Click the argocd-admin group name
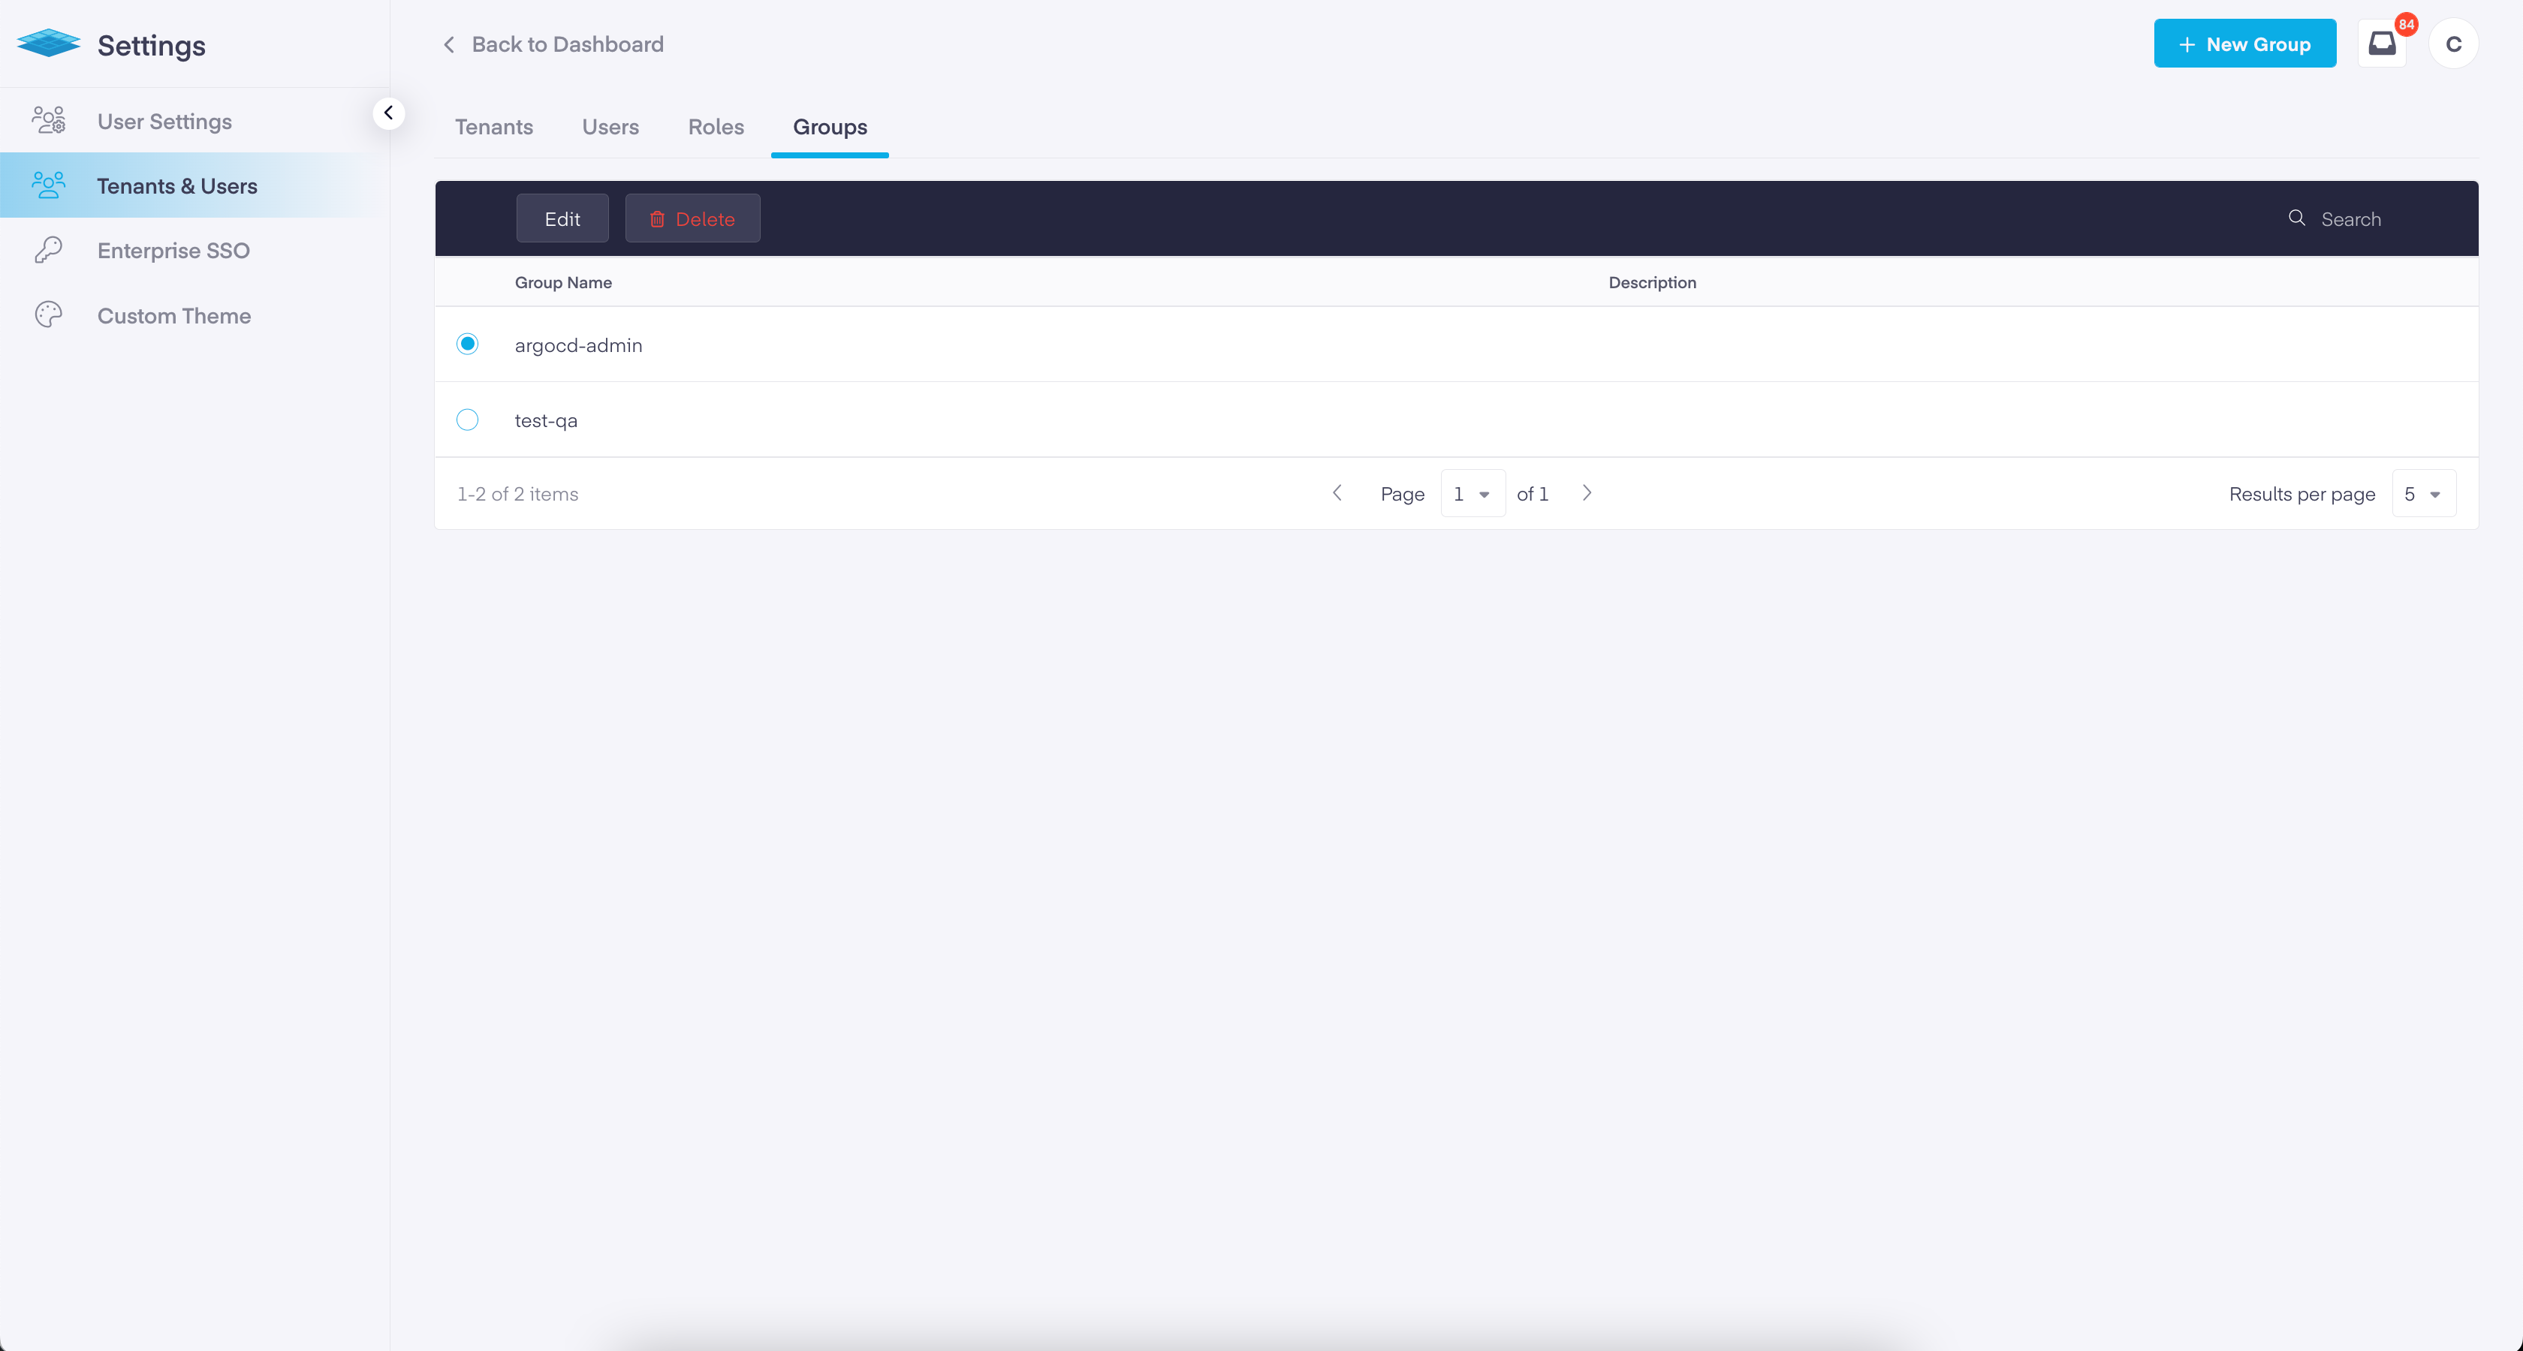 (578, 345)
